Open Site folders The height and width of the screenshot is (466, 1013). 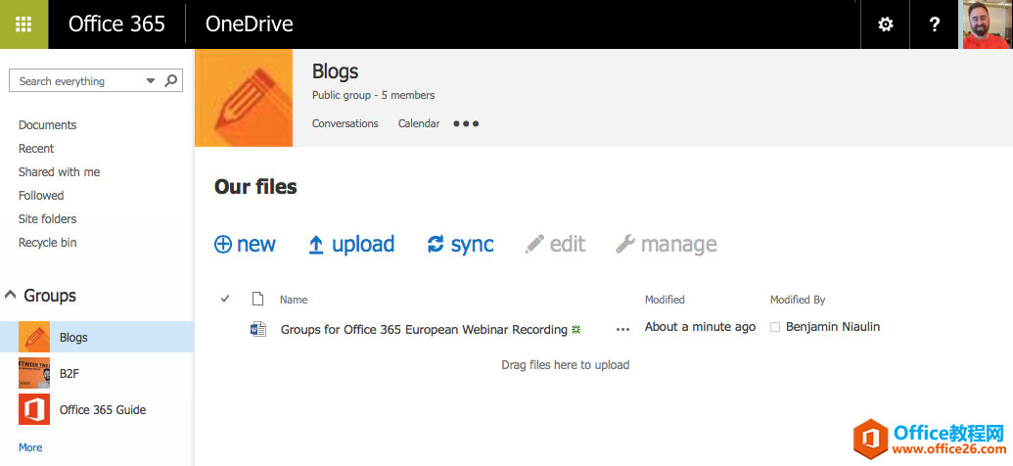[47, 219]
